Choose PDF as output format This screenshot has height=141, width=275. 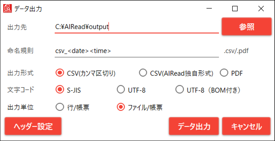coord(231,73)
